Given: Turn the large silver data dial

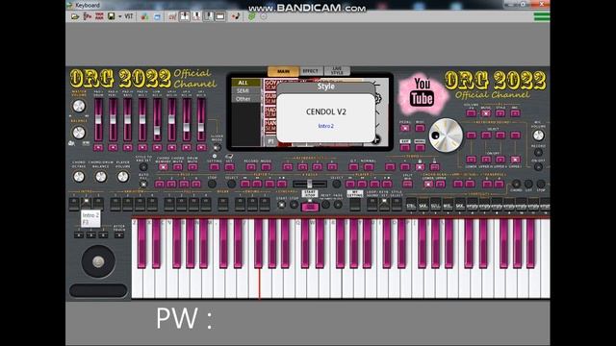Looking at the screenshot, I should [446, 135].
